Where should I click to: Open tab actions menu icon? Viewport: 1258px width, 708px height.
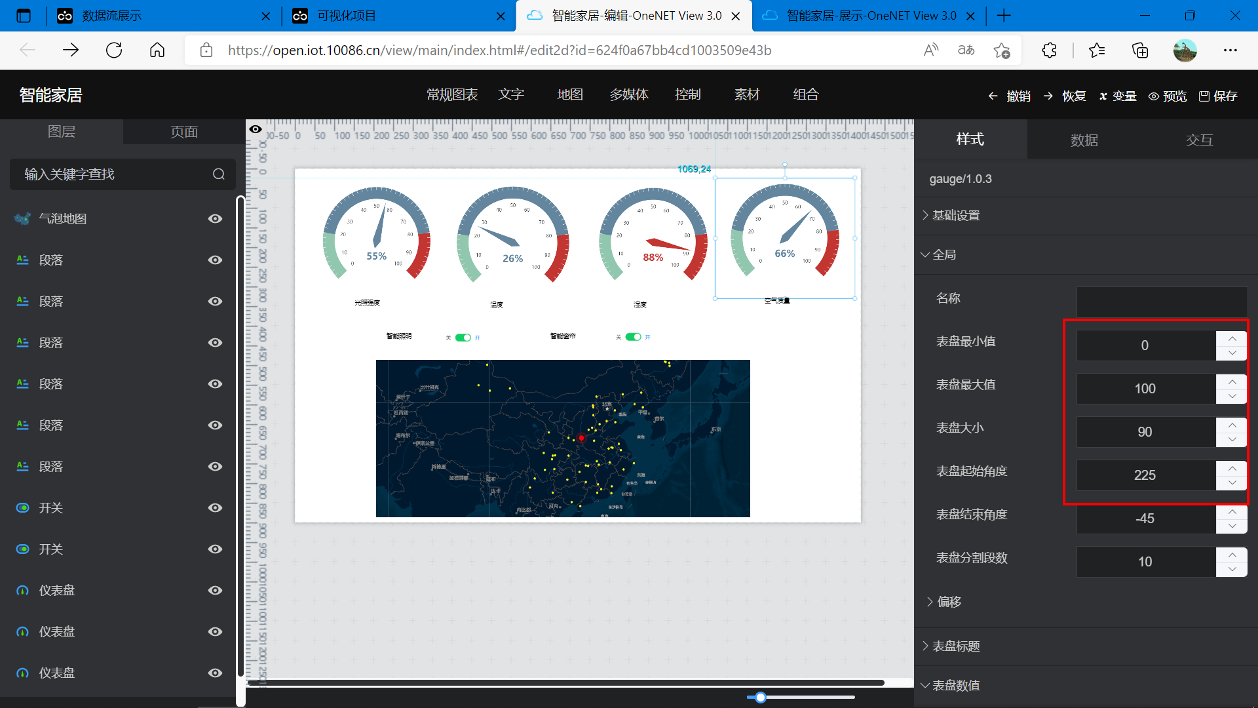point(24,16)
